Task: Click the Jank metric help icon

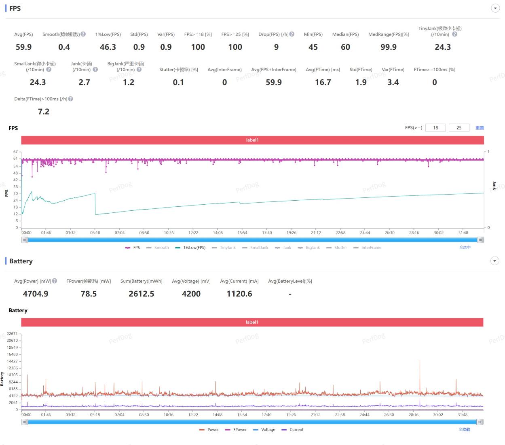Action: click(95, 70)
